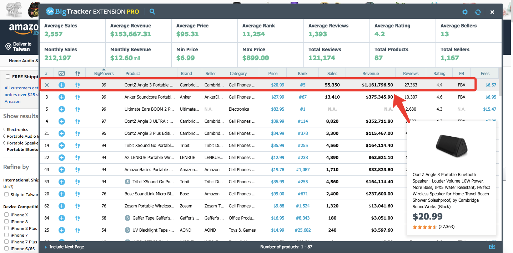513x253 pixels.
Task: Click footprints icon in OontZ Angle 3 Portable row
Action: pos(78,85)
